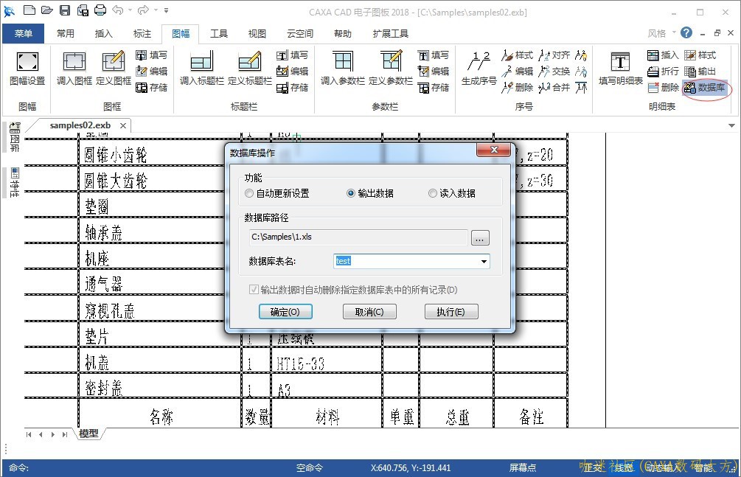Open the 菜单 main menu

23,34
